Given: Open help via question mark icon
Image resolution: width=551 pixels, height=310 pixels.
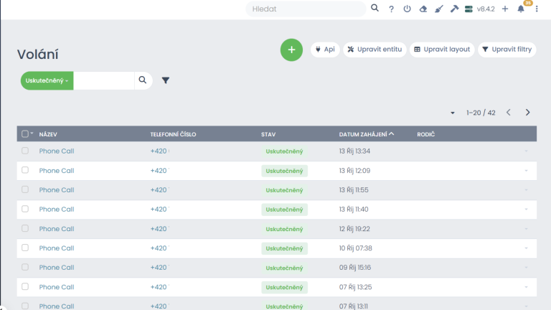Looking at the screenshot, I should 391,9.
